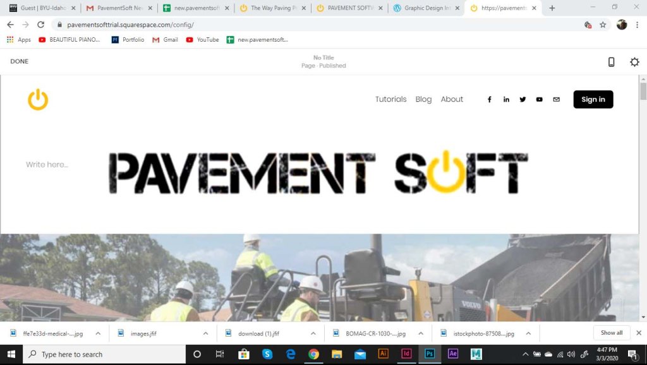Image resolution: width=647 pixels, height=365 pixels.
Task: Click the Facebook social icon
Action: 489,100
